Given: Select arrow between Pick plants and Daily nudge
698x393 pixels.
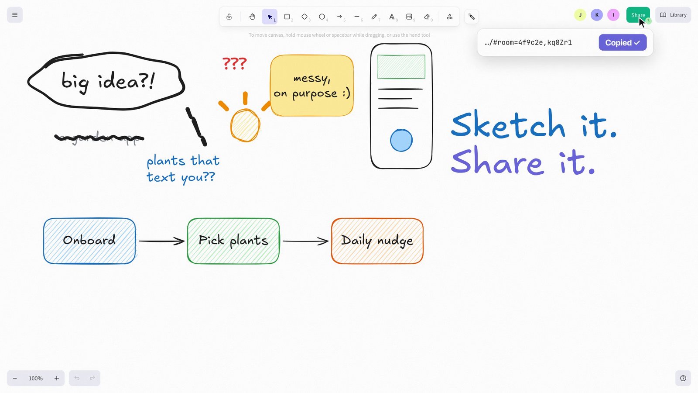Looking at the screenshot, I should tap(305, 241).
